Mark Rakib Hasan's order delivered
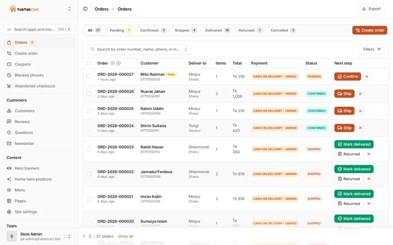Viewport: 393px width, 245px height. point(354,144)
